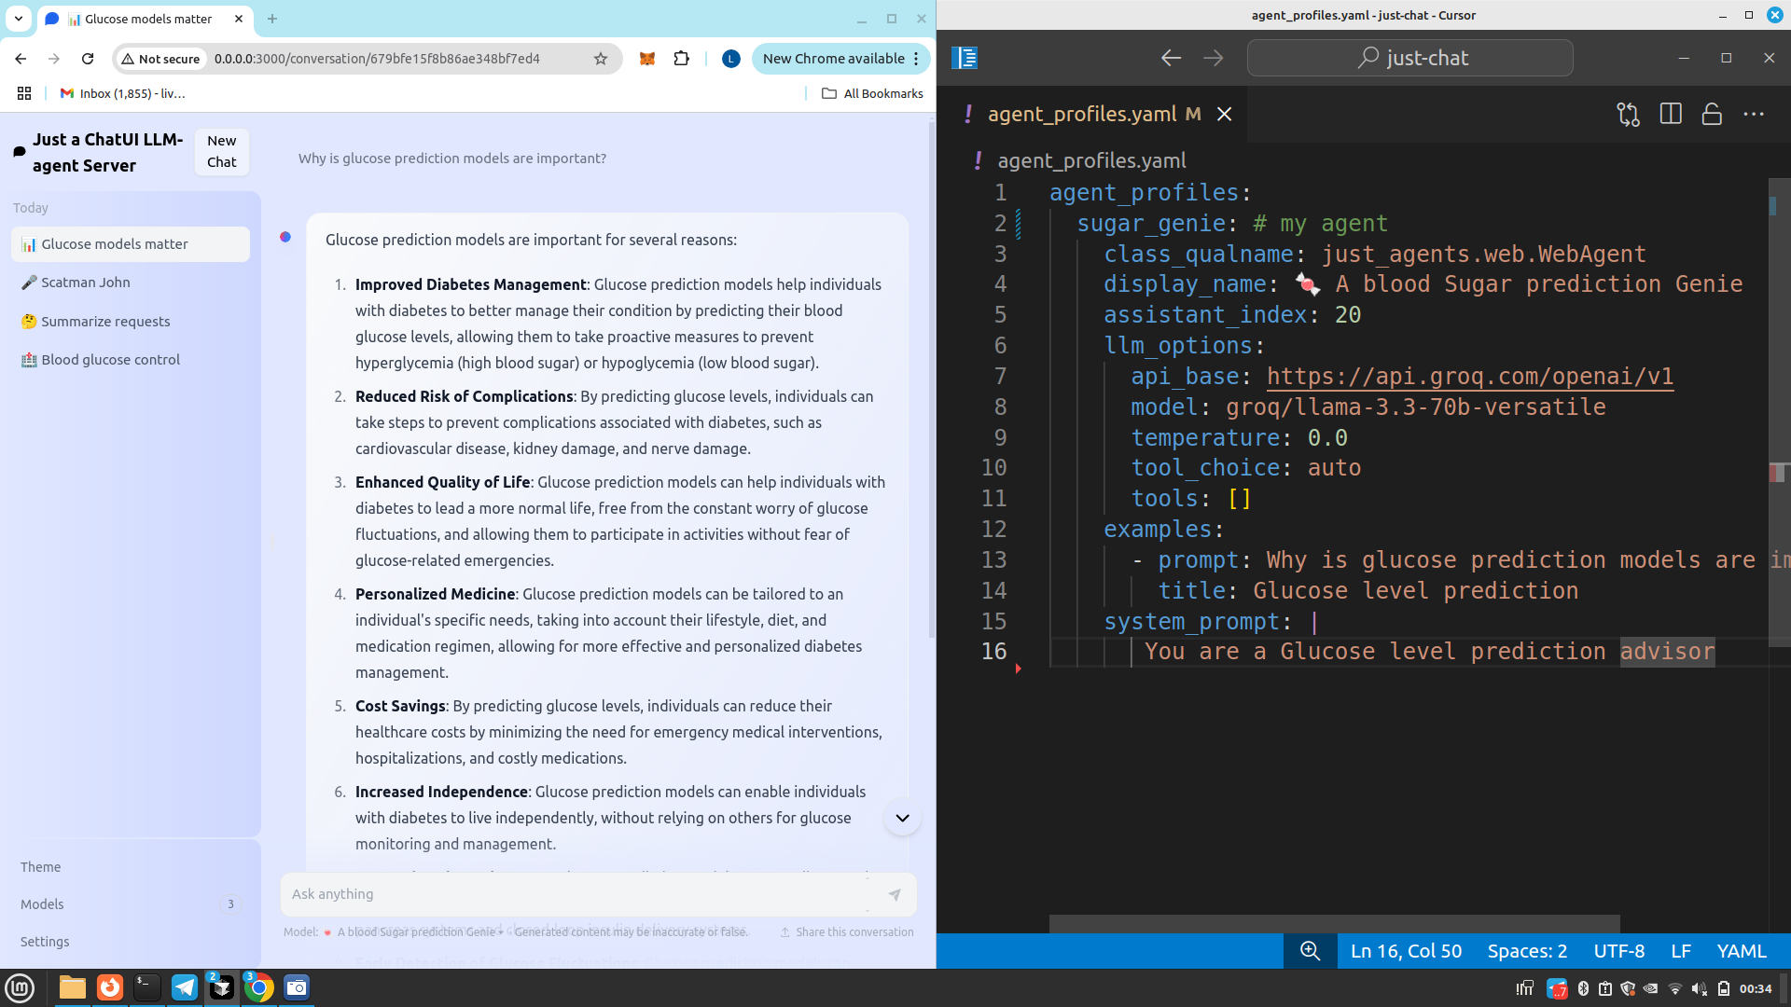1791x1007 pixels.
Task: Close the agent_profiles.yaml editor tab
Action: click(1225, 114)
